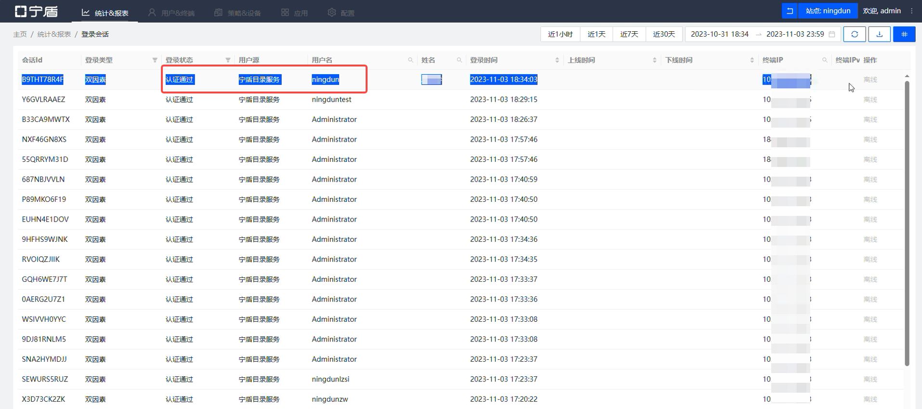Viewport: 922px width, 409px height.
Task: Open the 策略&设备 menu
Action: [237, 13]
